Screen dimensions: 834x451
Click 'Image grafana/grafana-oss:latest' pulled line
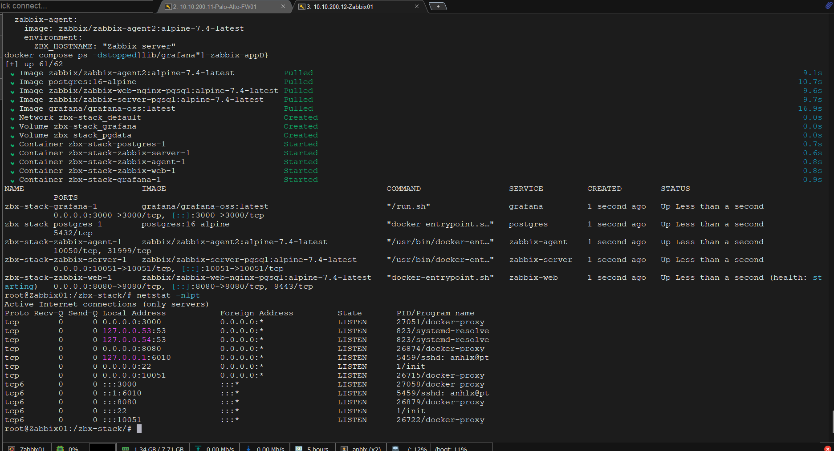98,109
